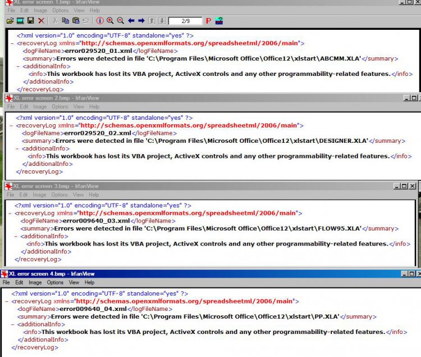Open Help menu in XL error screen 1 window
421x357 pixels.
click(94, 11)
